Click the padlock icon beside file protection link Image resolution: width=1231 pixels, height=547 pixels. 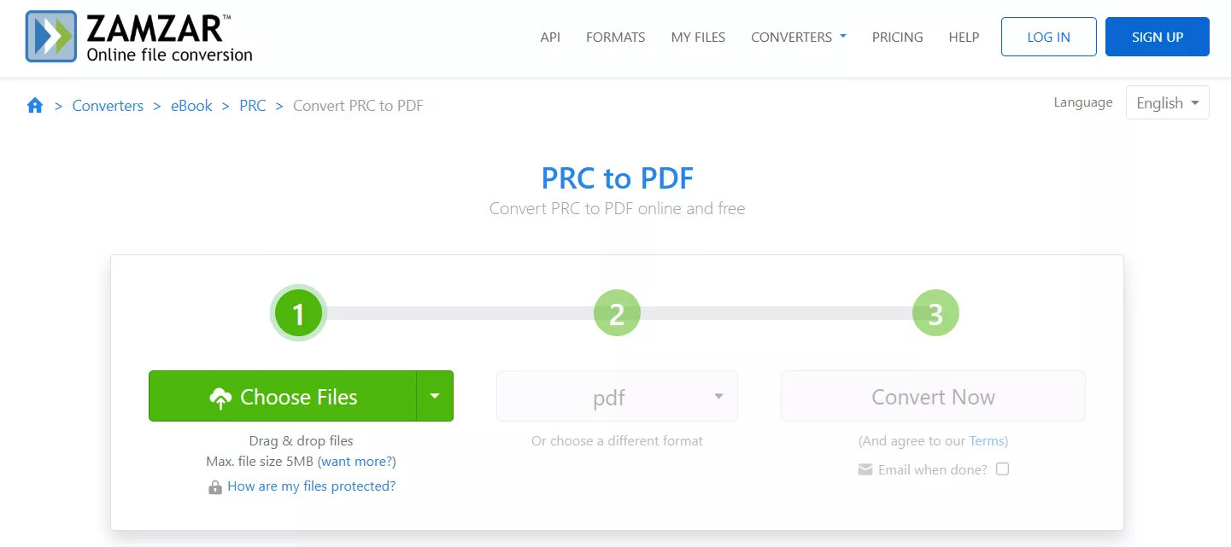[215, 486]
